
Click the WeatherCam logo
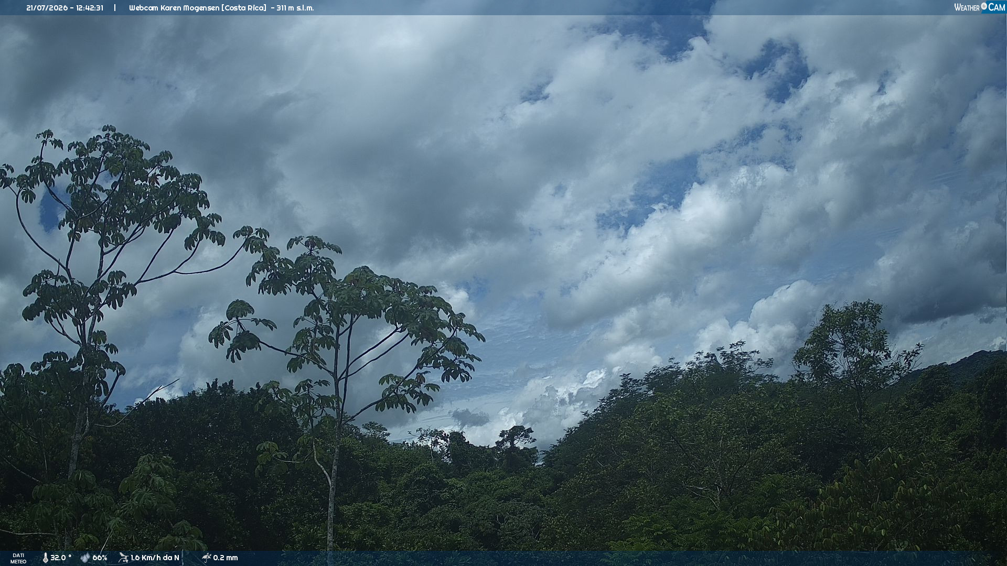tap(979, 7)
